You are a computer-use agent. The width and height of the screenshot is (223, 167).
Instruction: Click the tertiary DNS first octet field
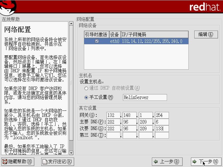point(113,135)
